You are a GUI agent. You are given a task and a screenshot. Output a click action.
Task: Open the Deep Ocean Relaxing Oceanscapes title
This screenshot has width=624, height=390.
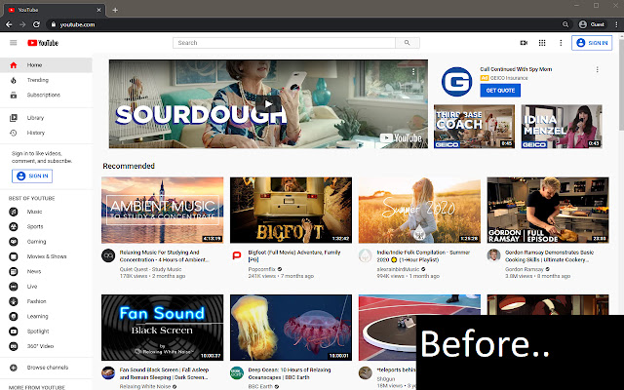290,373
